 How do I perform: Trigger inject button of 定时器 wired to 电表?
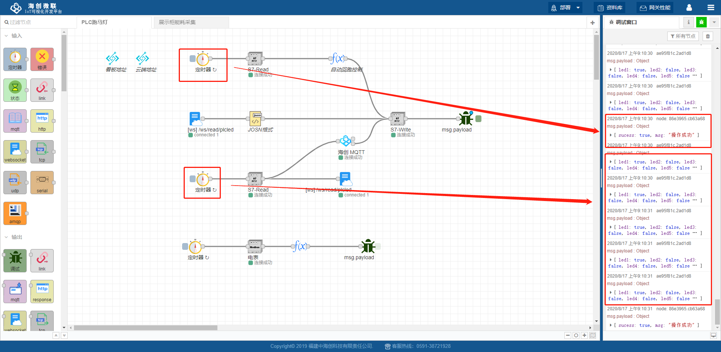[185, 246]
